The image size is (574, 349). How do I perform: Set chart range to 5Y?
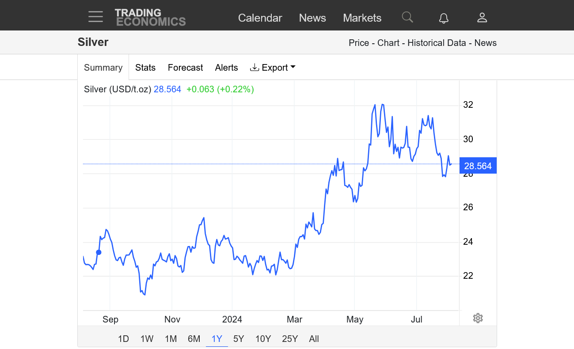point(239,339)
